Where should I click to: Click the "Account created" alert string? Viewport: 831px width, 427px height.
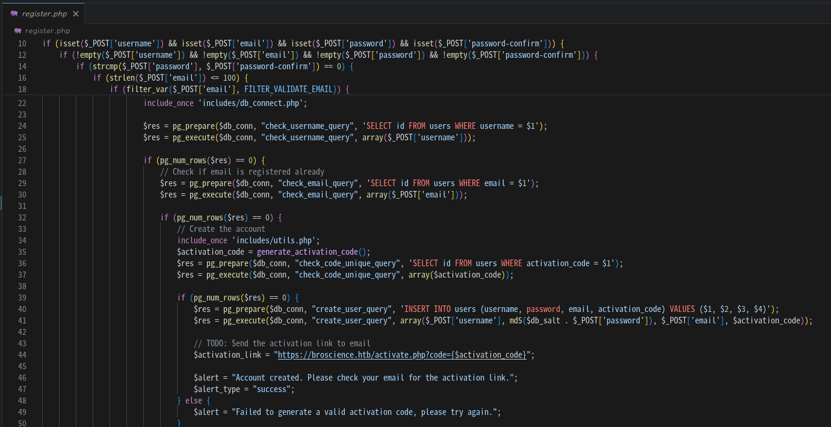(x=373, y=378)
